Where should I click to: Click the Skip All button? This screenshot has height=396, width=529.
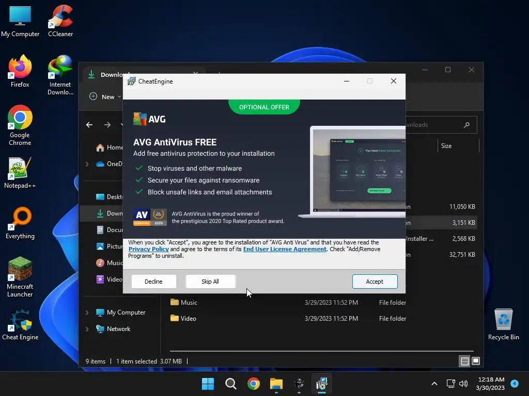(x=210, y=282)
